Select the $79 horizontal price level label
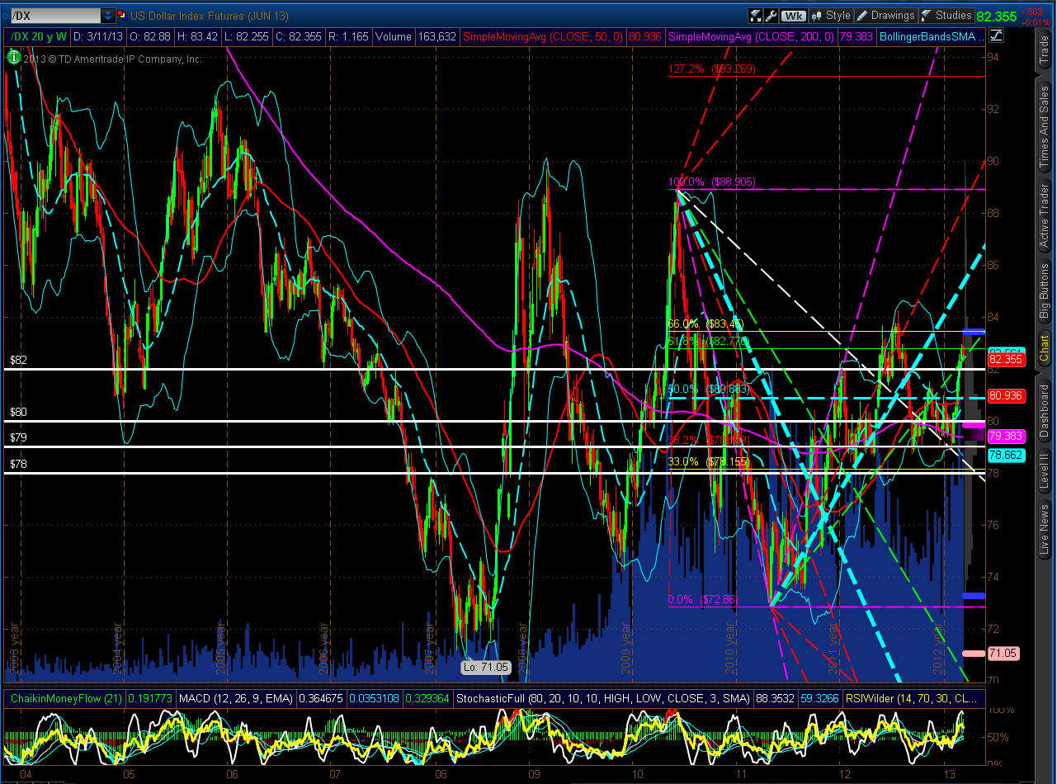 coord(19,437)
